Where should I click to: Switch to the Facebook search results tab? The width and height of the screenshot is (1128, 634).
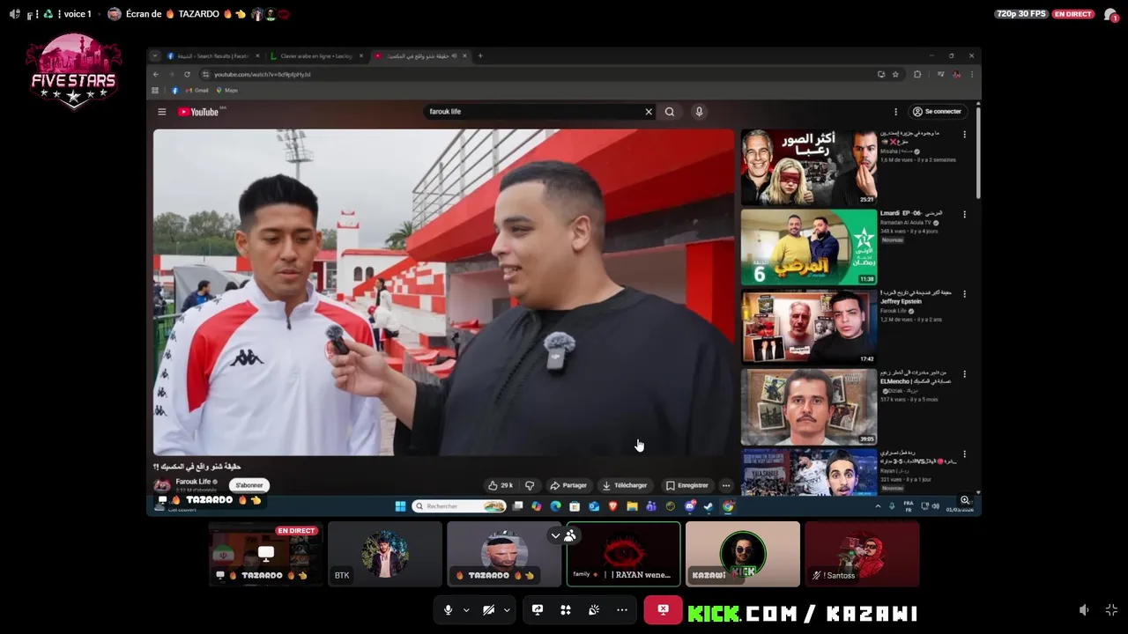coord(211,55)
